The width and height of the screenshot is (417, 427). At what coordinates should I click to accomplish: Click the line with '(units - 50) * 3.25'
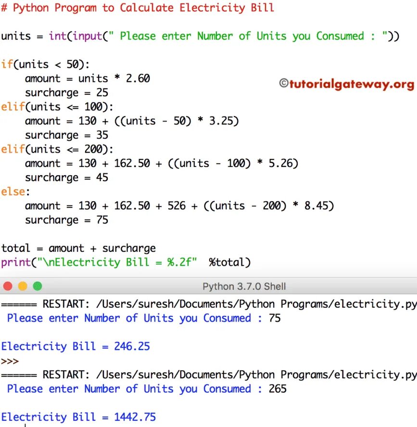click(x=132, y=121)
